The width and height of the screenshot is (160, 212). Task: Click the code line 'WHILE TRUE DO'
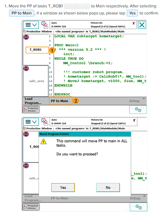point(69,59)
